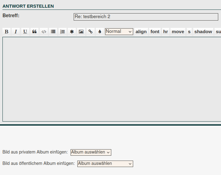The width and height of the screenshot is (221, 175).
Task: Click the list item asterisk icon
Action: [x=72, y=32]
